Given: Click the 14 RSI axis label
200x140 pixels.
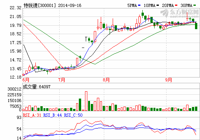Looking at the screenshot, I should click(19, 138).
